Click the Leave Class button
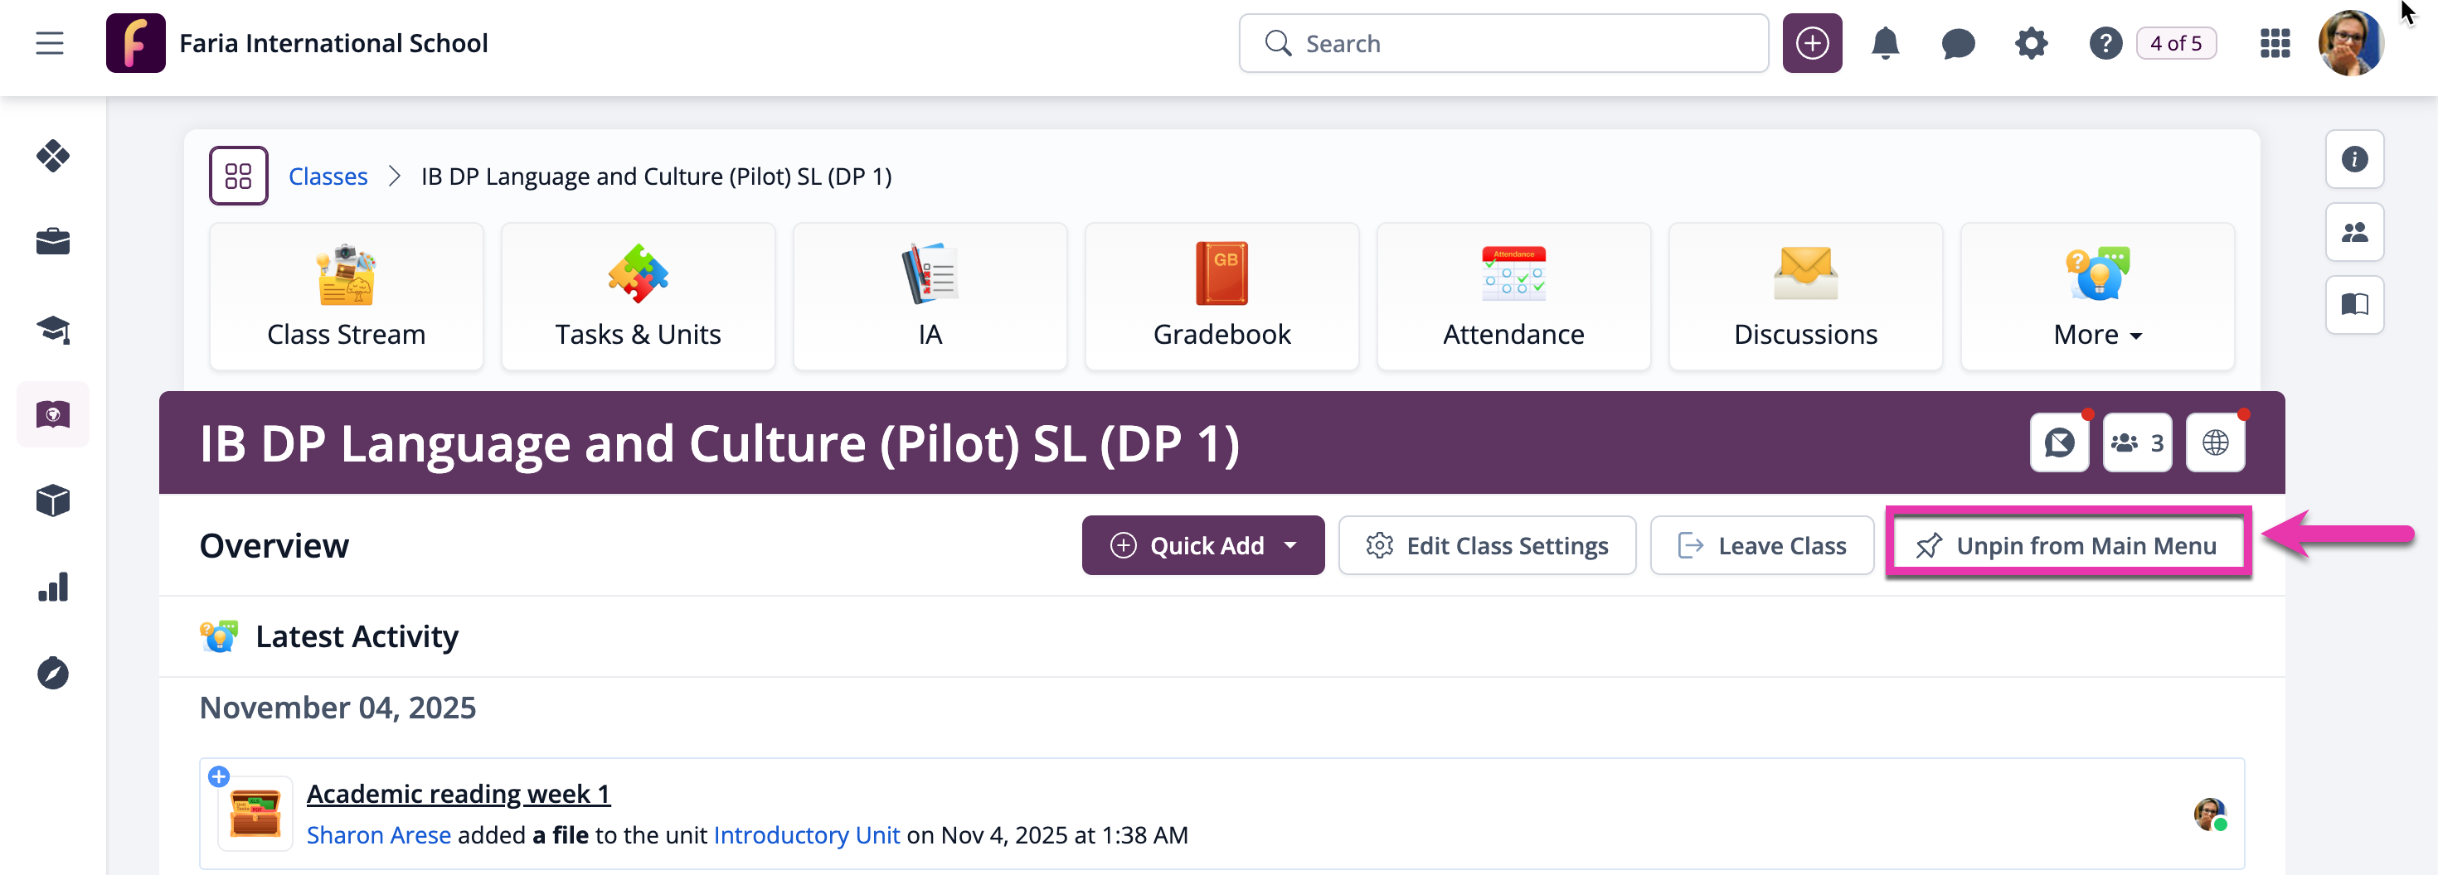The width and height of the screenshot is (2438, 875). point(1761,546)
